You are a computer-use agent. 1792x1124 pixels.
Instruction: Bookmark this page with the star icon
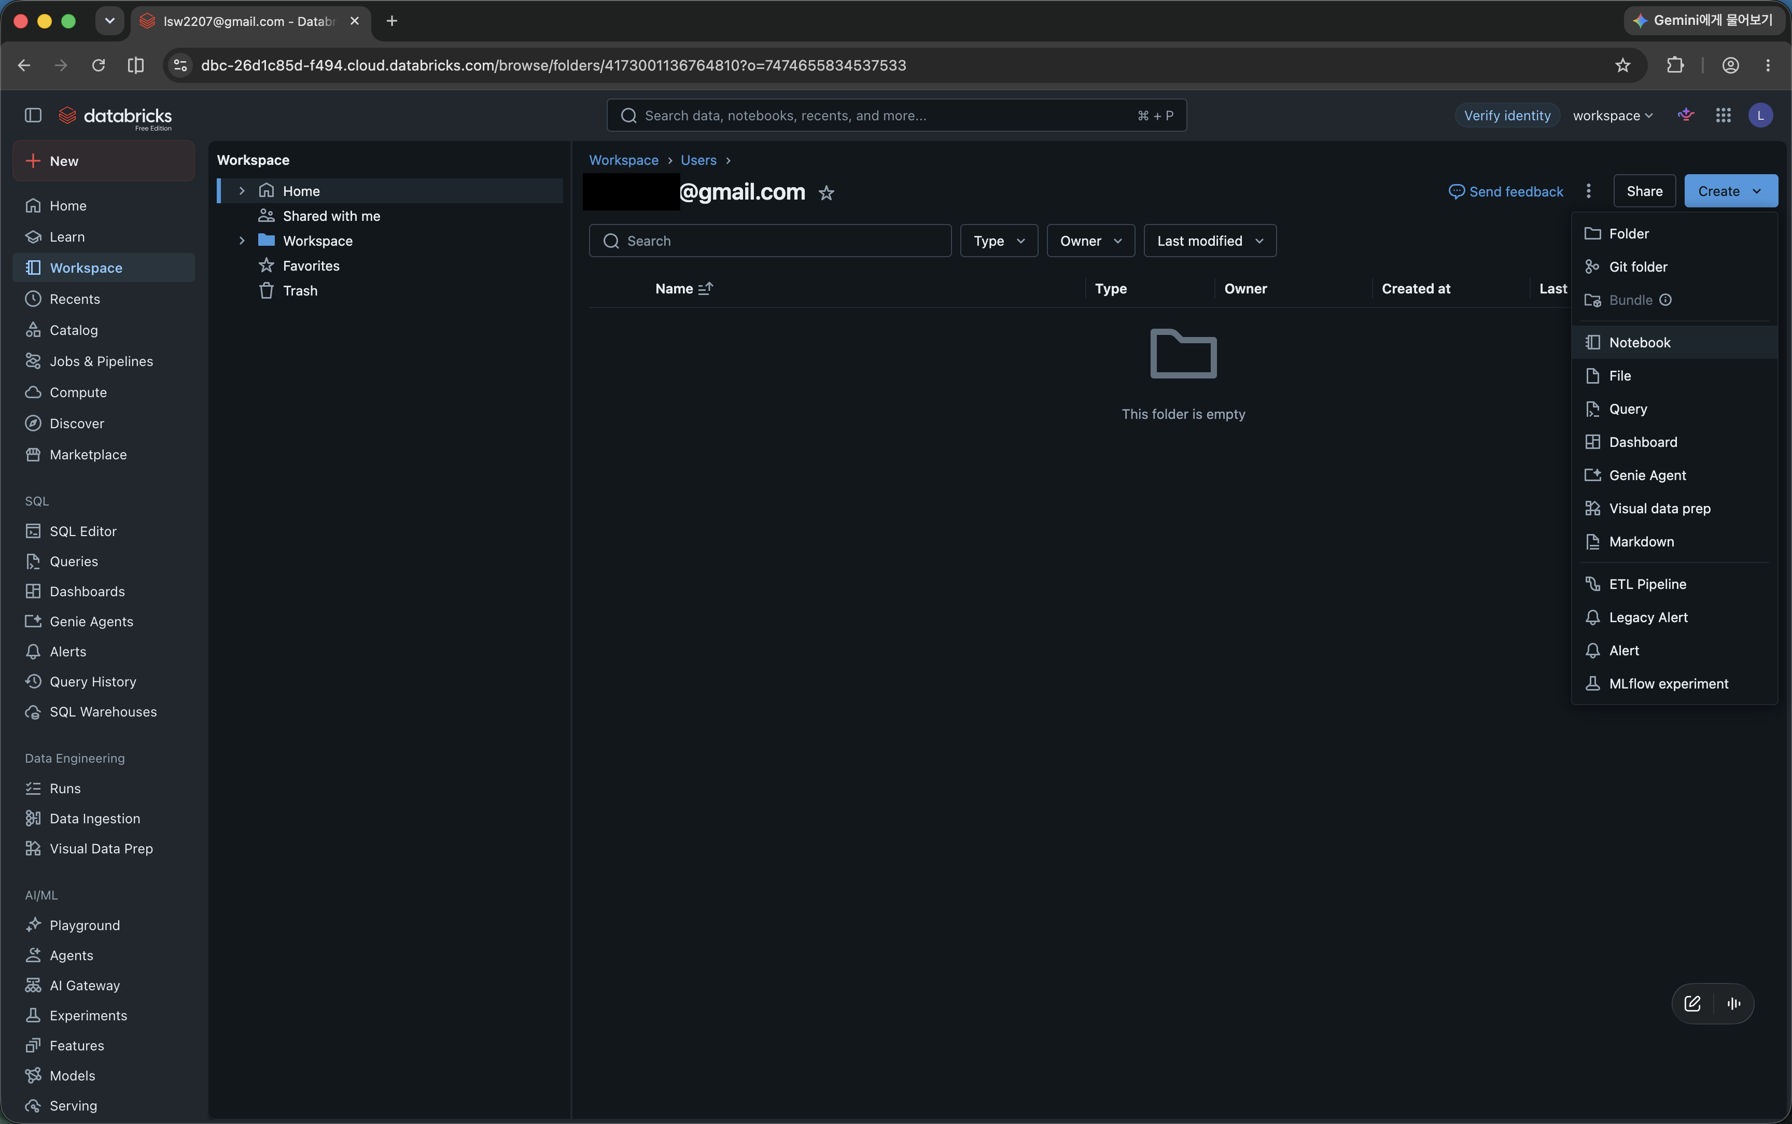1622,65
